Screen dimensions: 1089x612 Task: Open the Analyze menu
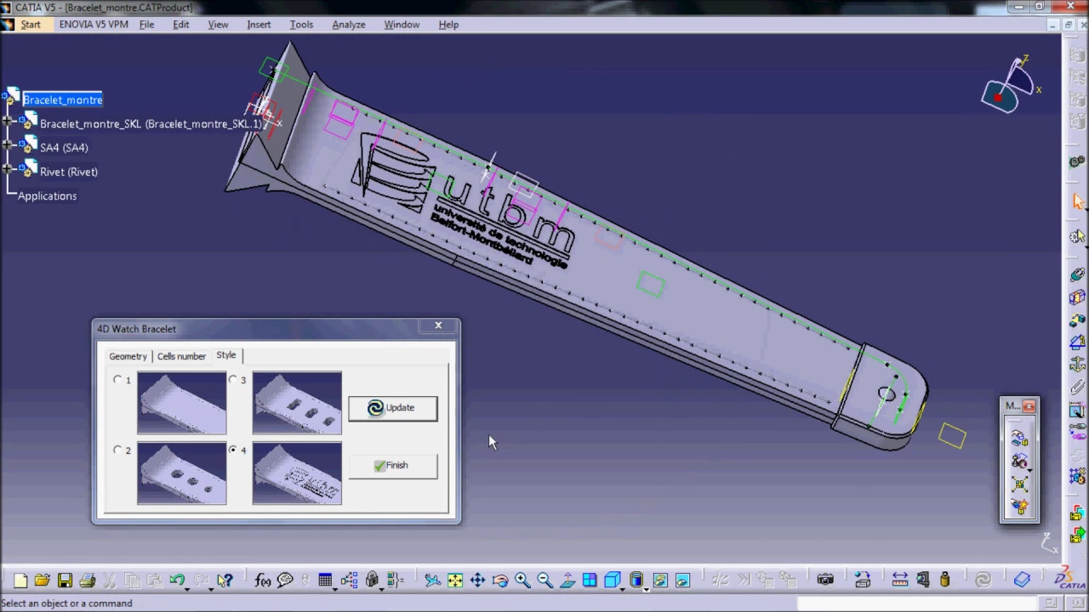point(349,25)
